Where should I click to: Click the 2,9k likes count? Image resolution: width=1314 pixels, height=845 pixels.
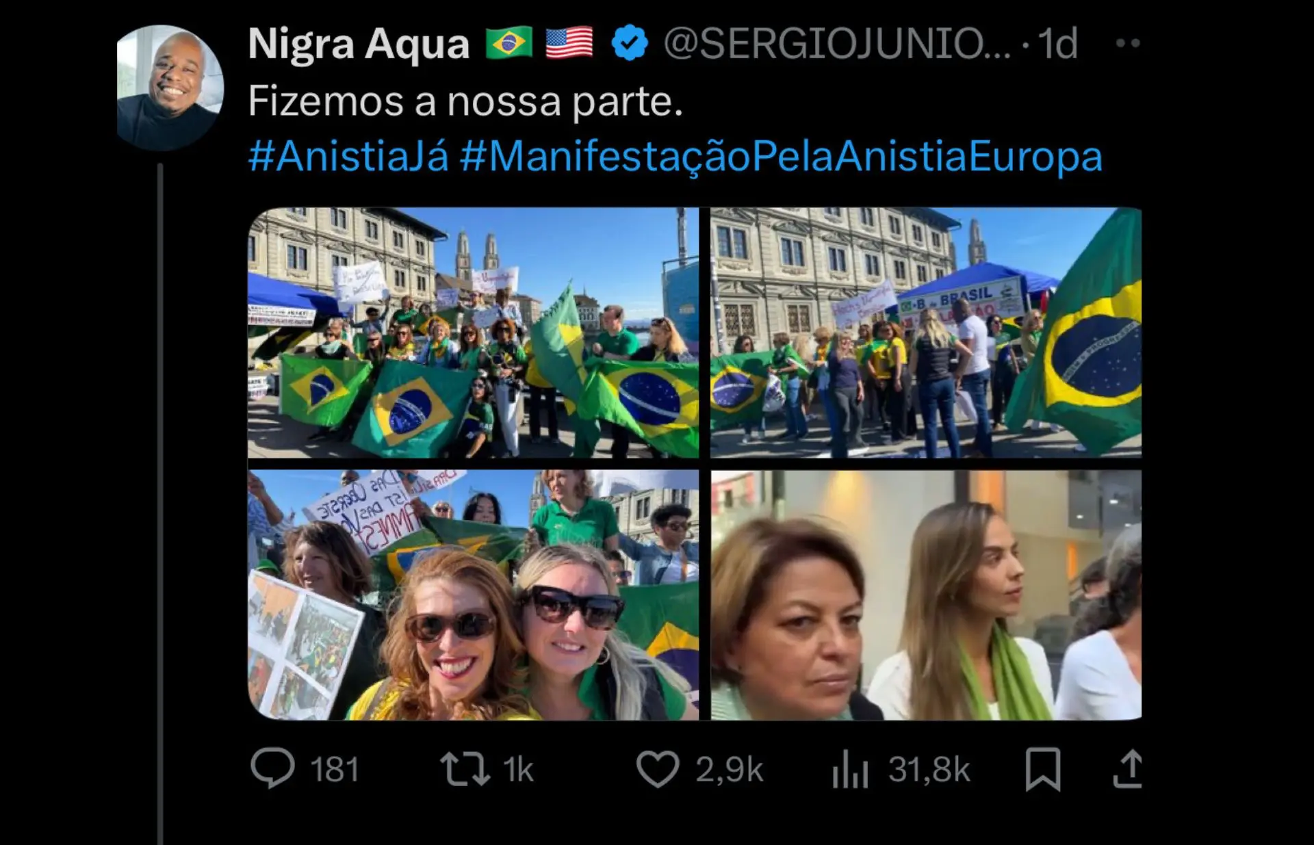(730, 770)
